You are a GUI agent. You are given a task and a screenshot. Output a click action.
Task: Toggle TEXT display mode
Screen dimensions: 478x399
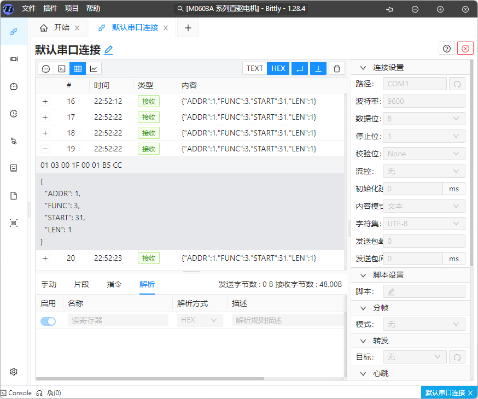[255, 68]
